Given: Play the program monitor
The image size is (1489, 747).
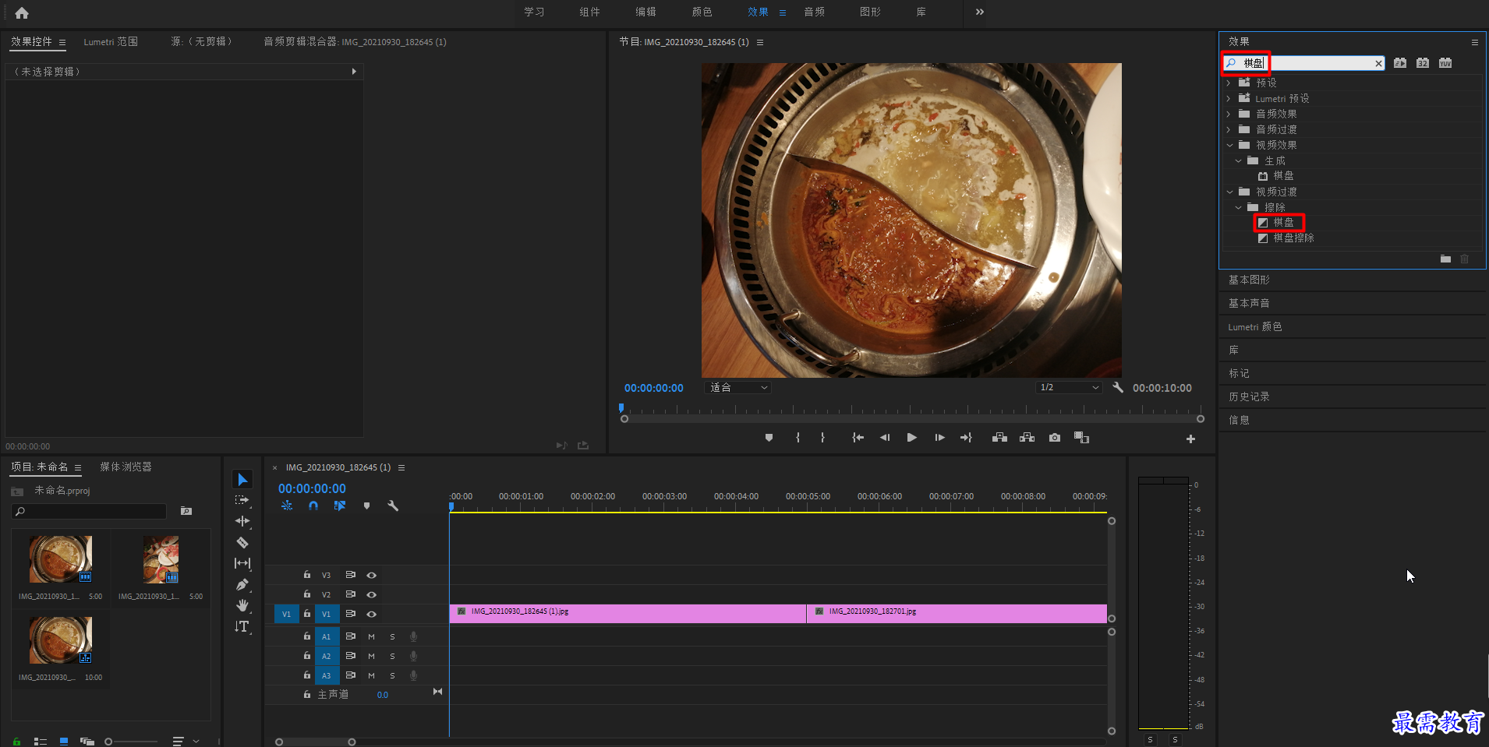Looking at the screenshot, I should 911,438.
